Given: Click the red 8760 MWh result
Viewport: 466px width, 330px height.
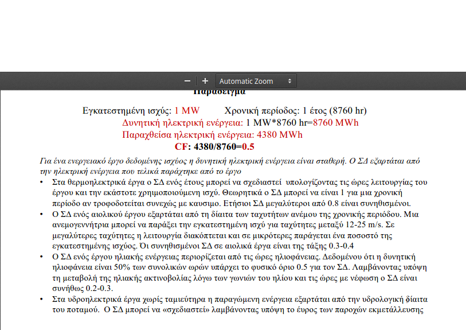Looking at the screenshot, I should [x=336, y=122].
